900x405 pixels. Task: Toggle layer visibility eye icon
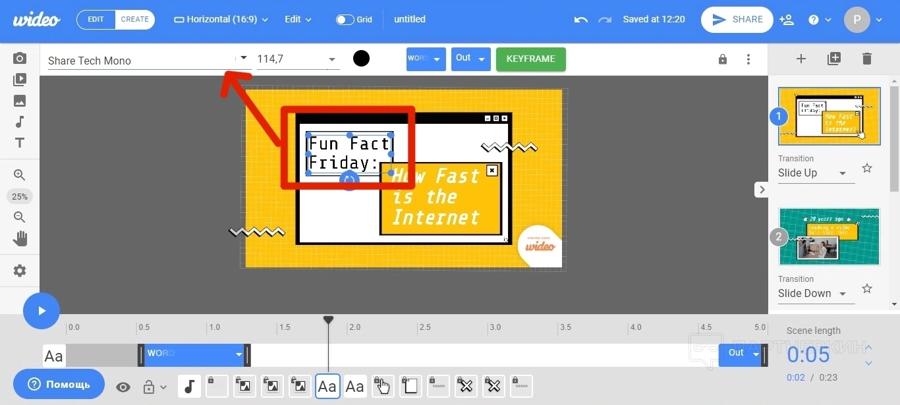(x=123, y=387)
